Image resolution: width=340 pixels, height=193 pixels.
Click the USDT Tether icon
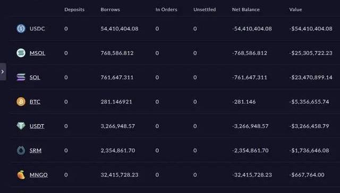click(x=21, y=126)
